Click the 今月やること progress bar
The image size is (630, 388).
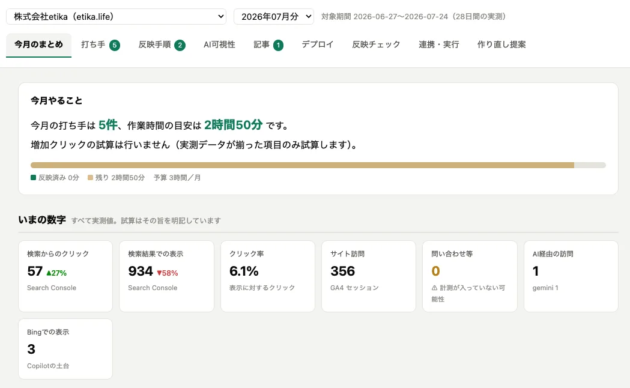click(x=318, y=165)
